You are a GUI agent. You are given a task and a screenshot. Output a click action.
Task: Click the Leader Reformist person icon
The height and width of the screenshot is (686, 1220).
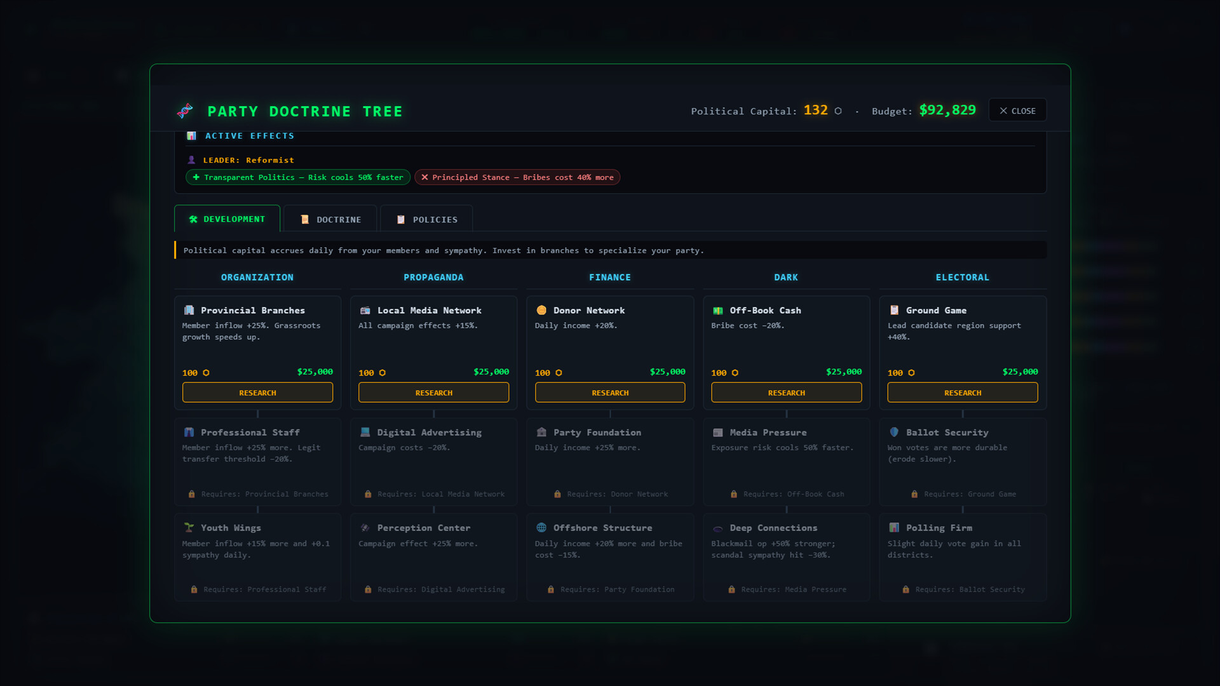coord(191,160)
